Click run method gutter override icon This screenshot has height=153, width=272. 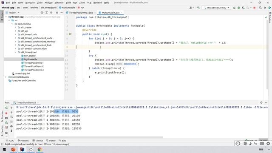(x=70, y=34)
